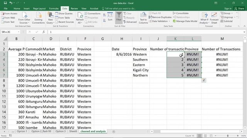This screenshot has height=138, width=247.
Task: Open the Option 1 sheet tab
Action: pos(22,131)
